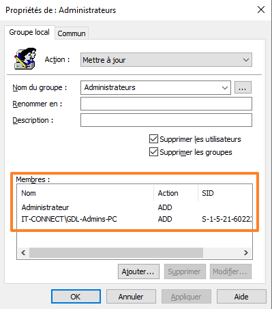Click the Renommer en input field
This screenshot has height=309, width=272.
point(166,104)
